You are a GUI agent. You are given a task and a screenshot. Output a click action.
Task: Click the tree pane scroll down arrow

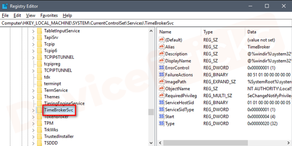coord(151,143)
